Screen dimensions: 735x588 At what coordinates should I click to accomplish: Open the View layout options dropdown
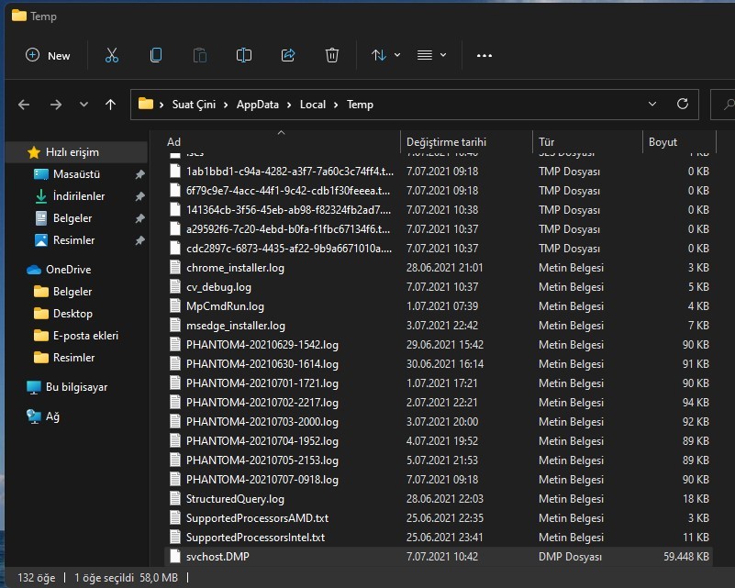pos(431,55)
